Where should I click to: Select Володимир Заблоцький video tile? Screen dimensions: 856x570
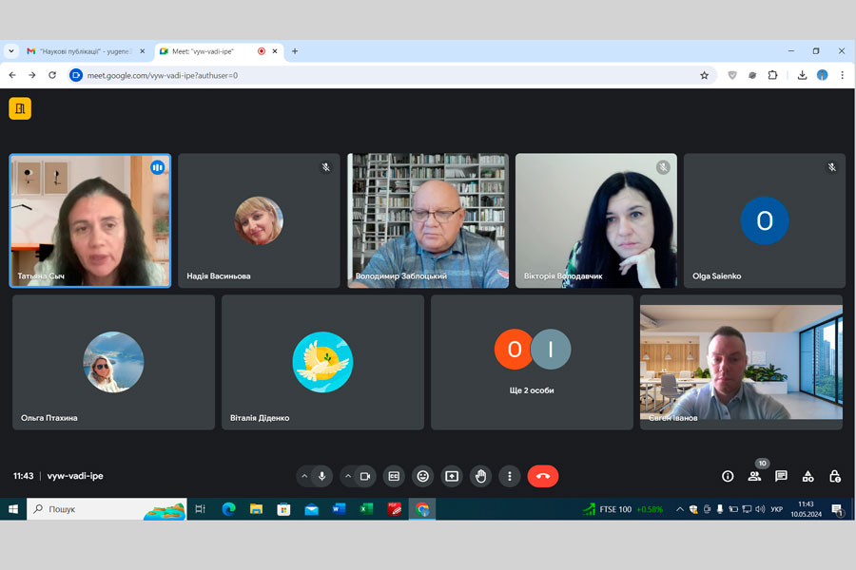(428, 220)
